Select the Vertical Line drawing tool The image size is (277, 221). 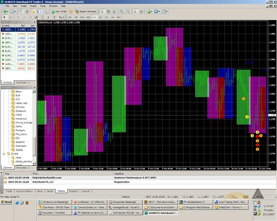(18, 17)
